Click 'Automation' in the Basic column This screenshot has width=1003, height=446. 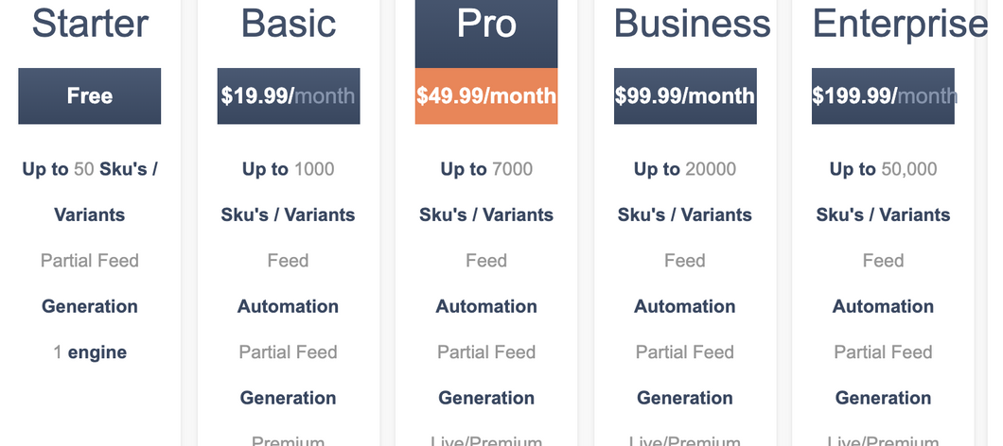tap(288, 306)
